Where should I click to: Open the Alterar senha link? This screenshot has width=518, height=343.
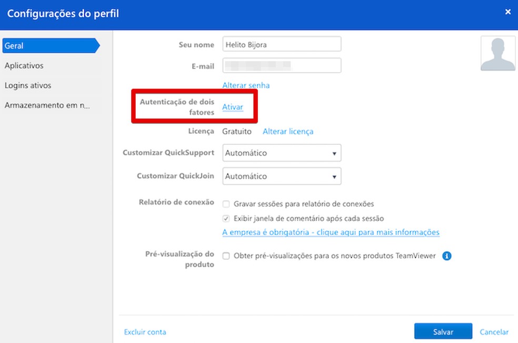(246, 85)
